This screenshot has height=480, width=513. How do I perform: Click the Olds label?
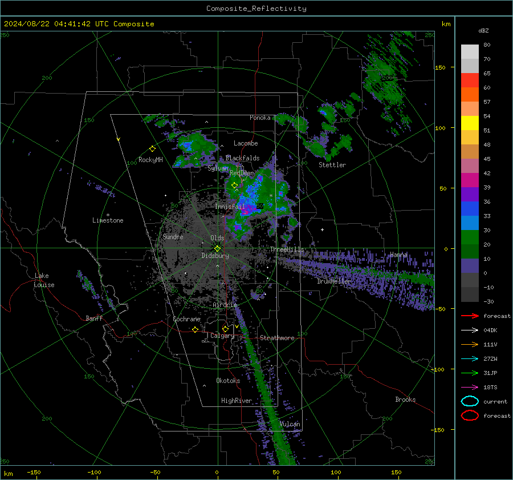click(x=217, y=238)
